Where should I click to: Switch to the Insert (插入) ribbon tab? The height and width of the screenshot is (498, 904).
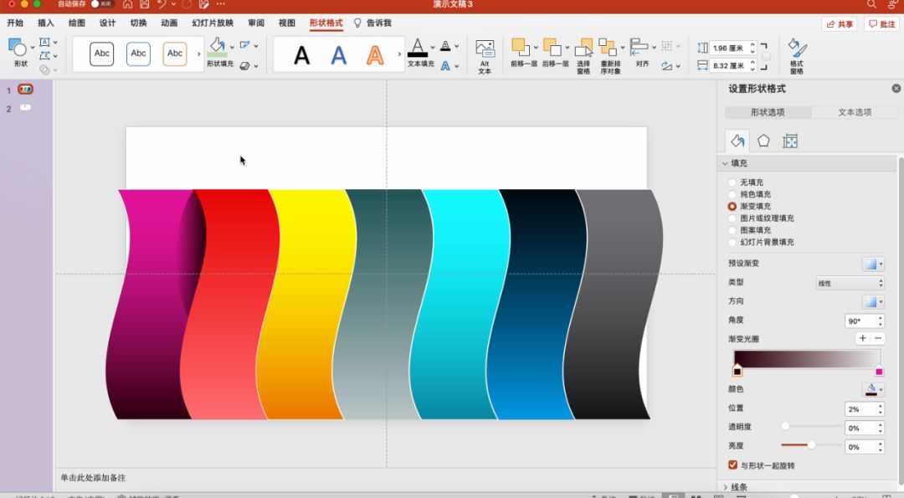click(46, 23)
